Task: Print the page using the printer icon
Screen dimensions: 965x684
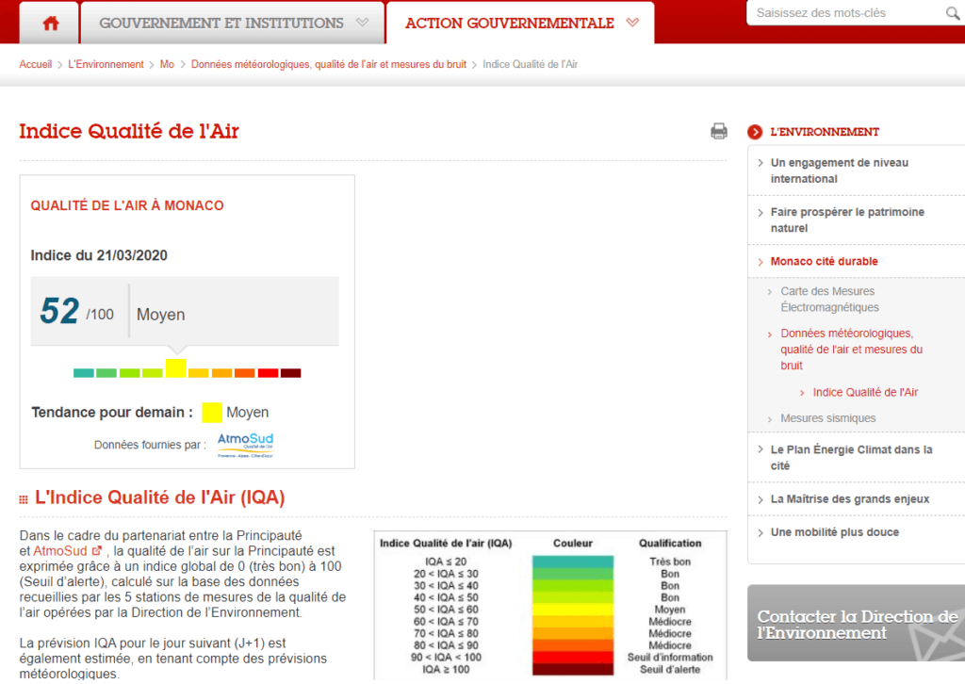Action: [x=719, y=131]
